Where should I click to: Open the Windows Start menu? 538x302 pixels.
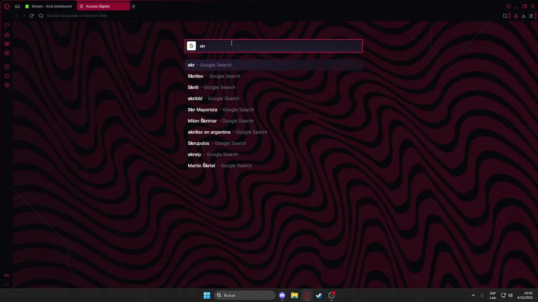click(x=207, y=295)
